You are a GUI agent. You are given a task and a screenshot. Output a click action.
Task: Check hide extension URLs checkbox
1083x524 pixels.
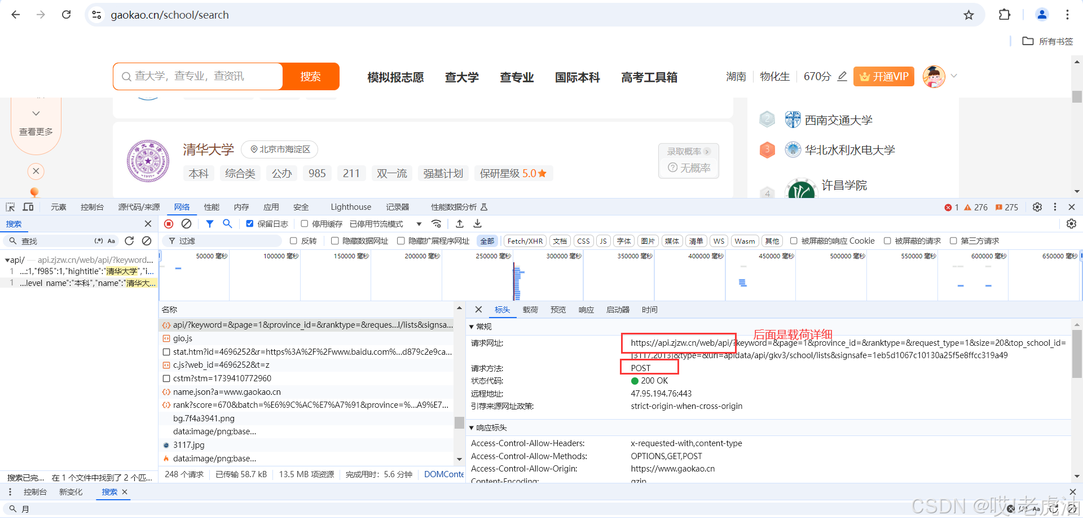click(x=400, y=241)
